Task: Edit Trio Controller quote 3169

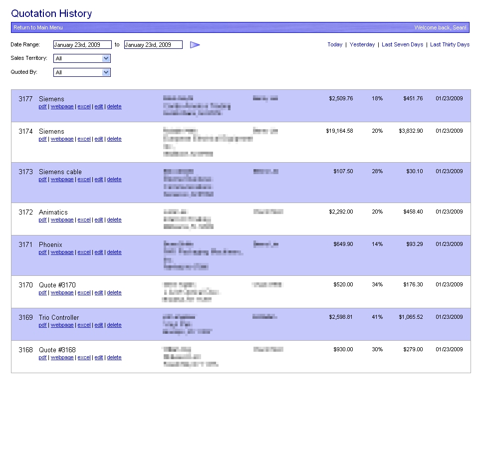Action: point(99,325)
